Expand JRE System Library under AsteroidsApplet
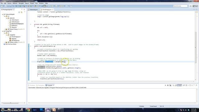 [x=5, y=29]
